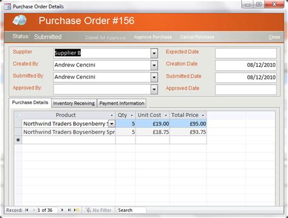Click the row selector for the £93.75 row

[18, 132]
